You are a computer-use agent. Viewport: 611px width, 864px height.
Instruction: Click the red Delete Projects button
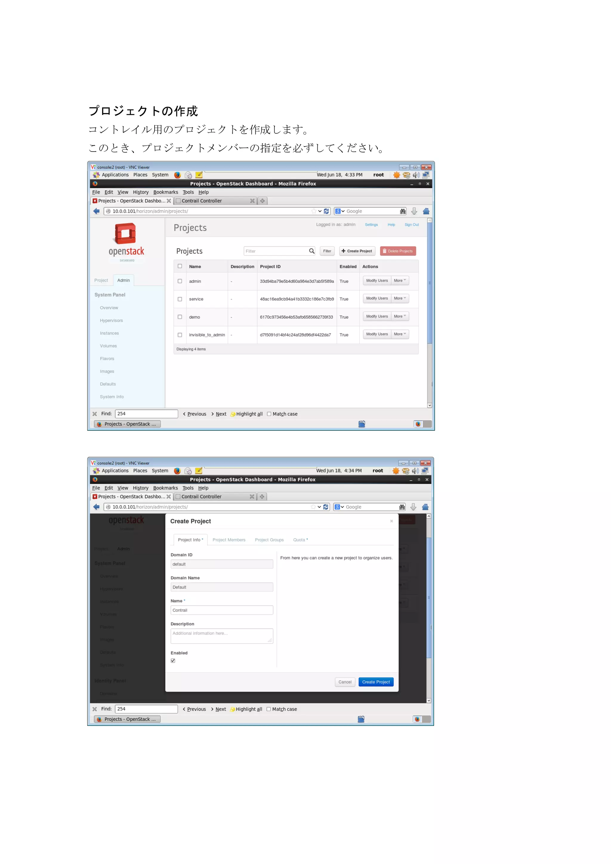pos(398,251)
